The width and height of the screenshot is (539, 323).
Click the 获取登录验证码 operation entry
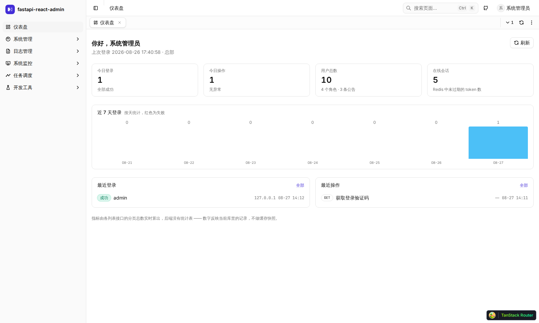(352, 198)
